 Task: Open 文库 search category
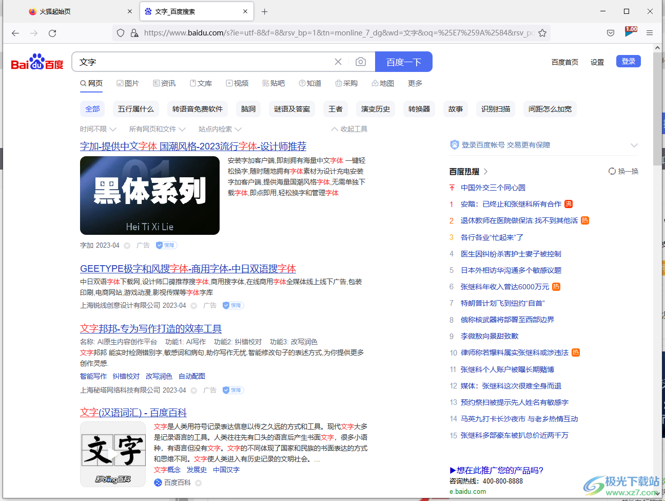tap(201, 83)
